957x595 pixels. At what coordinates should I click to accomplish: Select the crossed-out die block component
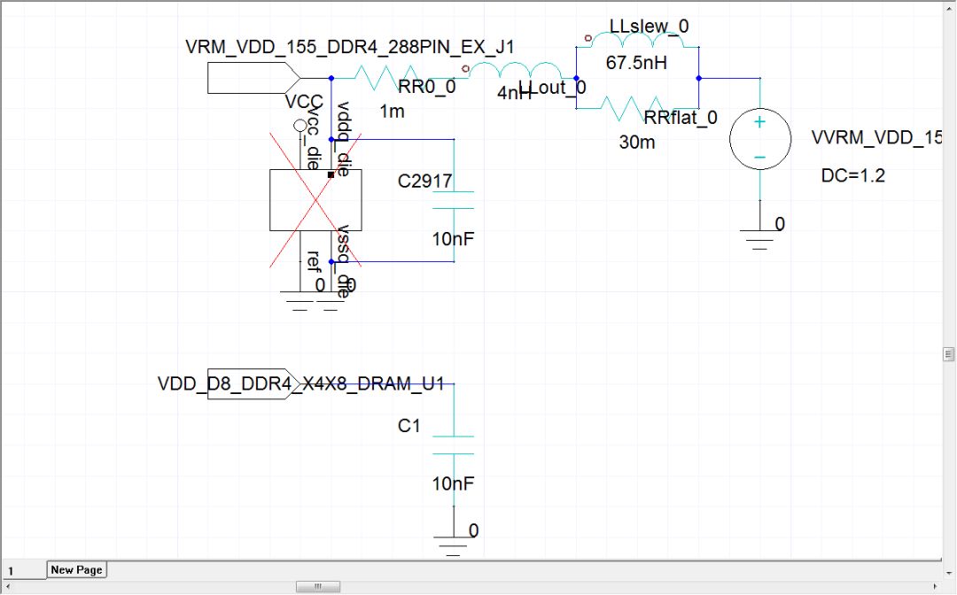315,200
